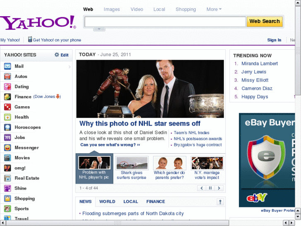
Task: Open headline about NHL star photo
Action: pyautogui.click(x=140, y=124)
